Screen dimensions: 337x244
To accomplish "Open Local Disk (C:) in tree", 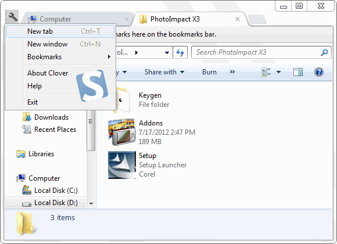I will coord(56,191).
